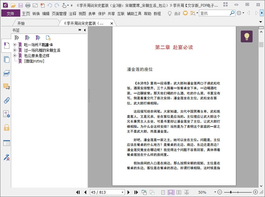The height and width of the screenshot is (197, 265).
Task: Print the document using printer icon
Action: [x=28, y=5]
